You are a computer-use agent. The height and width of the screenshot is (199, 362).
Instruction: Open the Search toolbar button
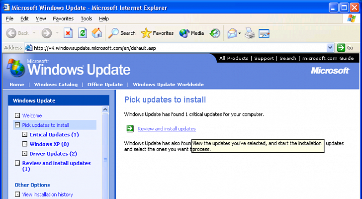pyautogui.click(x=122, y=33)
